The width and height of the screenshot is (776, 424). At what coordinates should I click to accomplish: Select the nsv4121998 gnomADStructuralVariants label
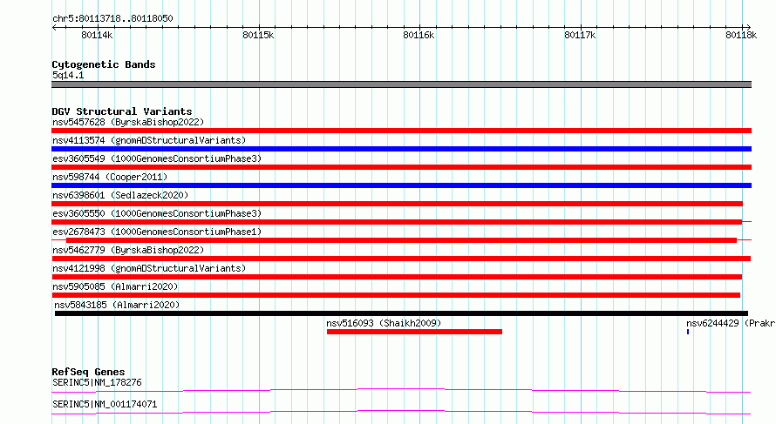(149, 268)
